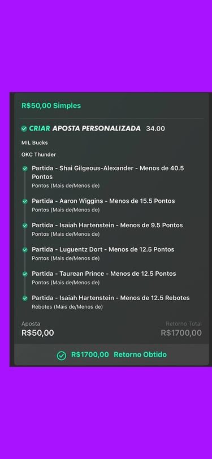This screenshot has height=459, width=212.
Task: Click check icon for Shai Gilgeous-Alexander selection
Action: click(25, 168)
